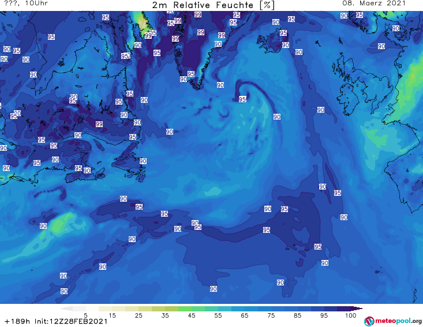Image resolution: width=423 pixels, height=327 pixels.
Task: Select the 'Init:12Z28FEB2021' run label
Action: click(71, 321)
